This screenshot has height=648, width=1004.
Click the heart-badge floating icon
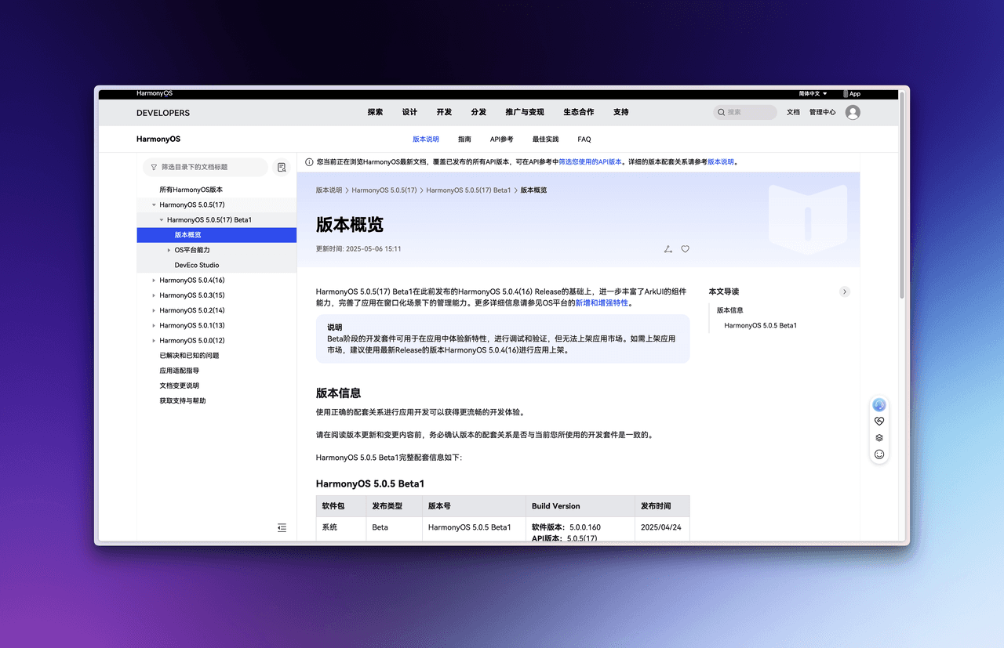tap(879, 422)
